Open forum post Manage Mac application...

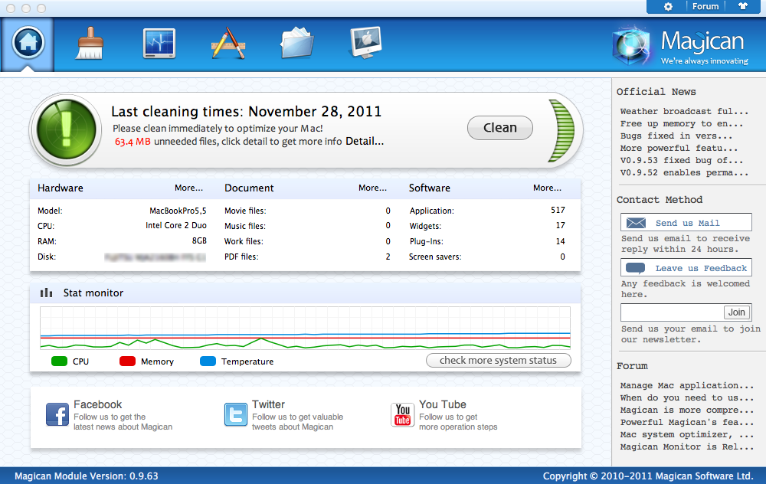pyautogui.click(x=687, y=385)
